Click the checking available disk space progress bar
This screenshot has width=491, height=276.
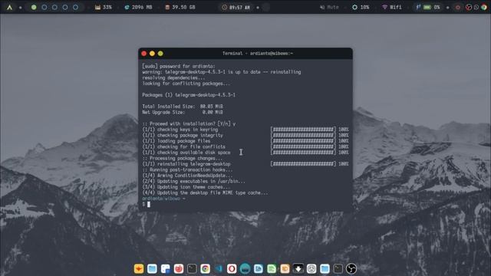tap(303, 153)
